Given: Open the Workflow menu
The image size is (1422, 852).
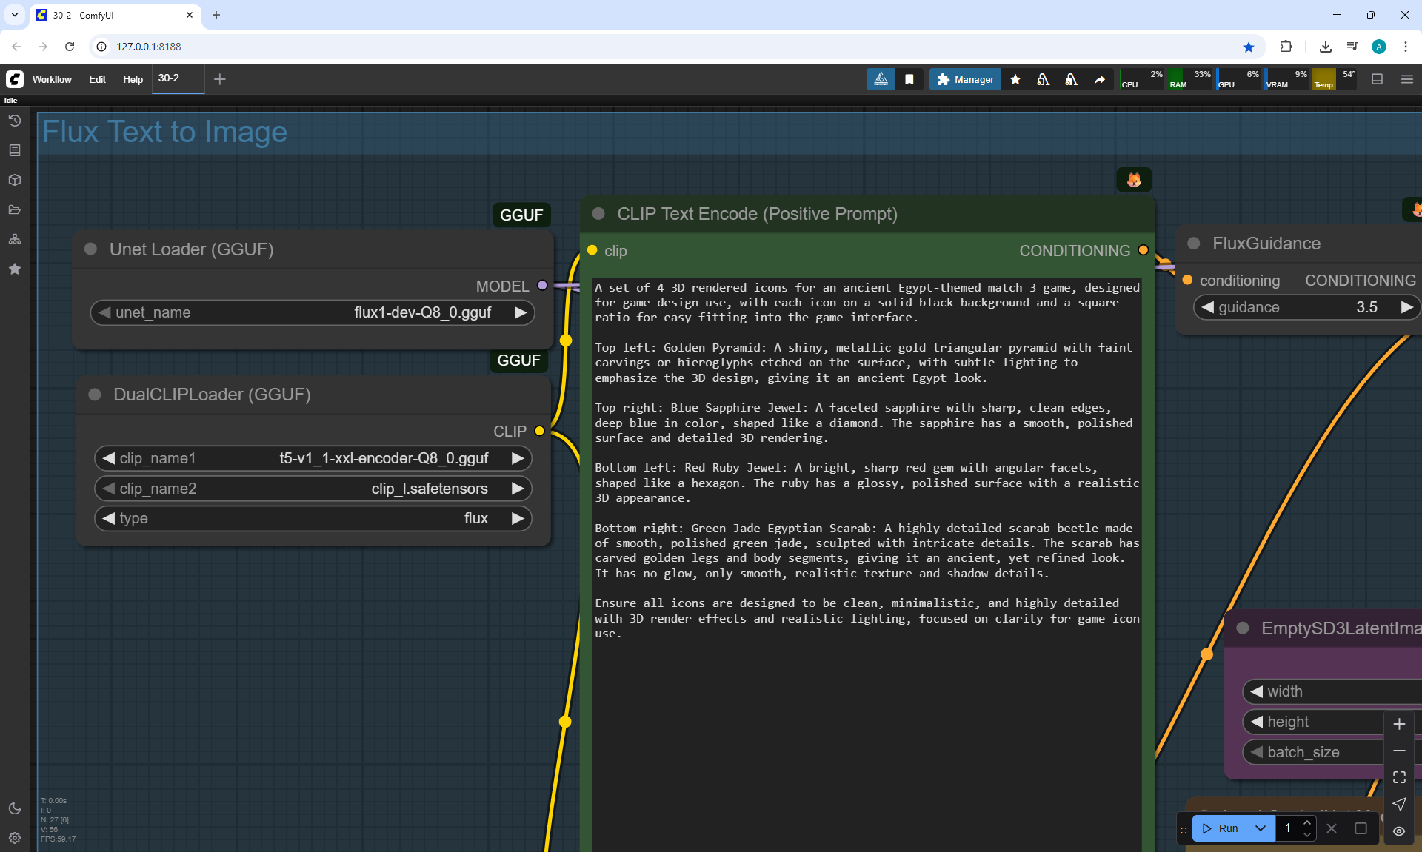Looking at the screenshot, I should coord(52,79).
